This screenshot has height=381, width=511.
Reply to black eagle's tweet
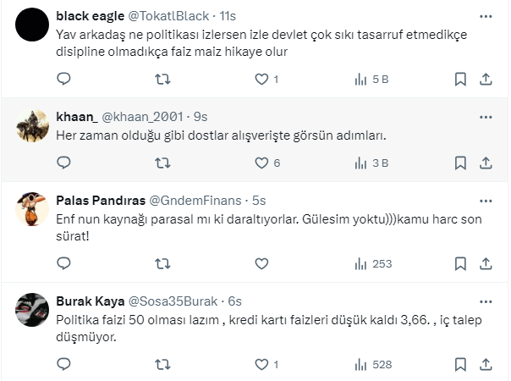point(63,80)
